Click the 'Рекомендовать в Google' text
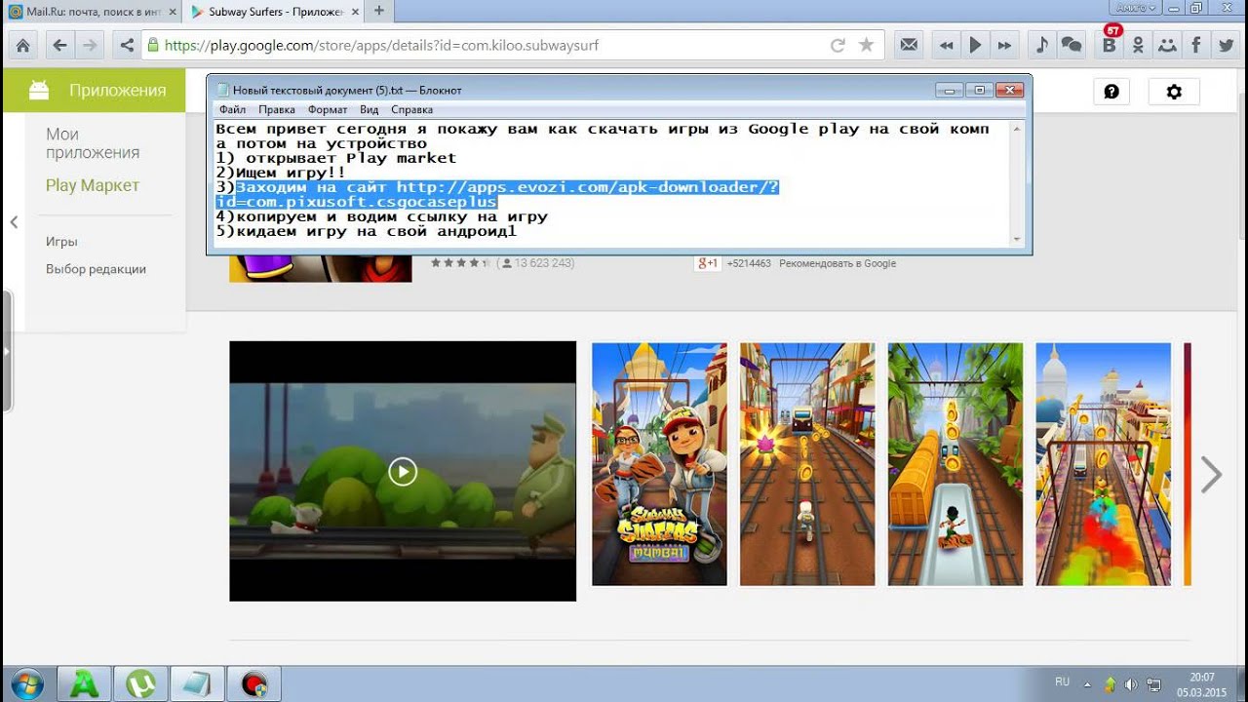This screenshot has width=1248, height=702. click(x=838, y=263)
